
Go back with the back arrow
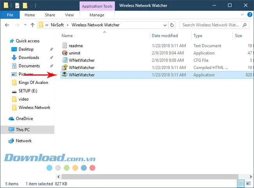click(x=7, y=25)
